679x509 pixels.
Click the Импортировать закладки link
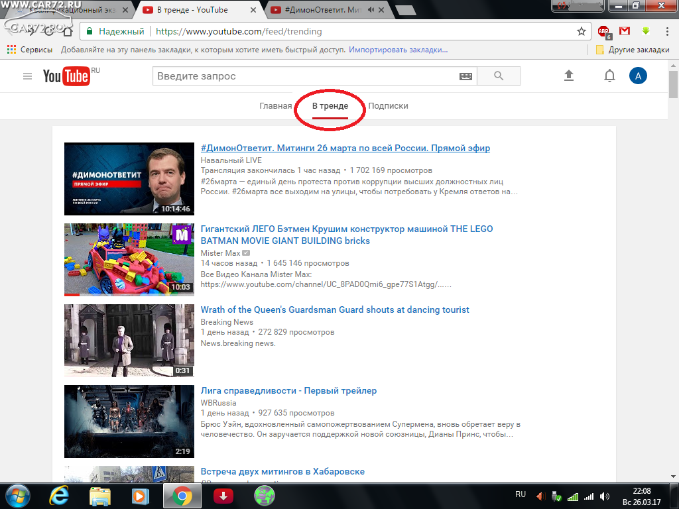click(398, 50)
